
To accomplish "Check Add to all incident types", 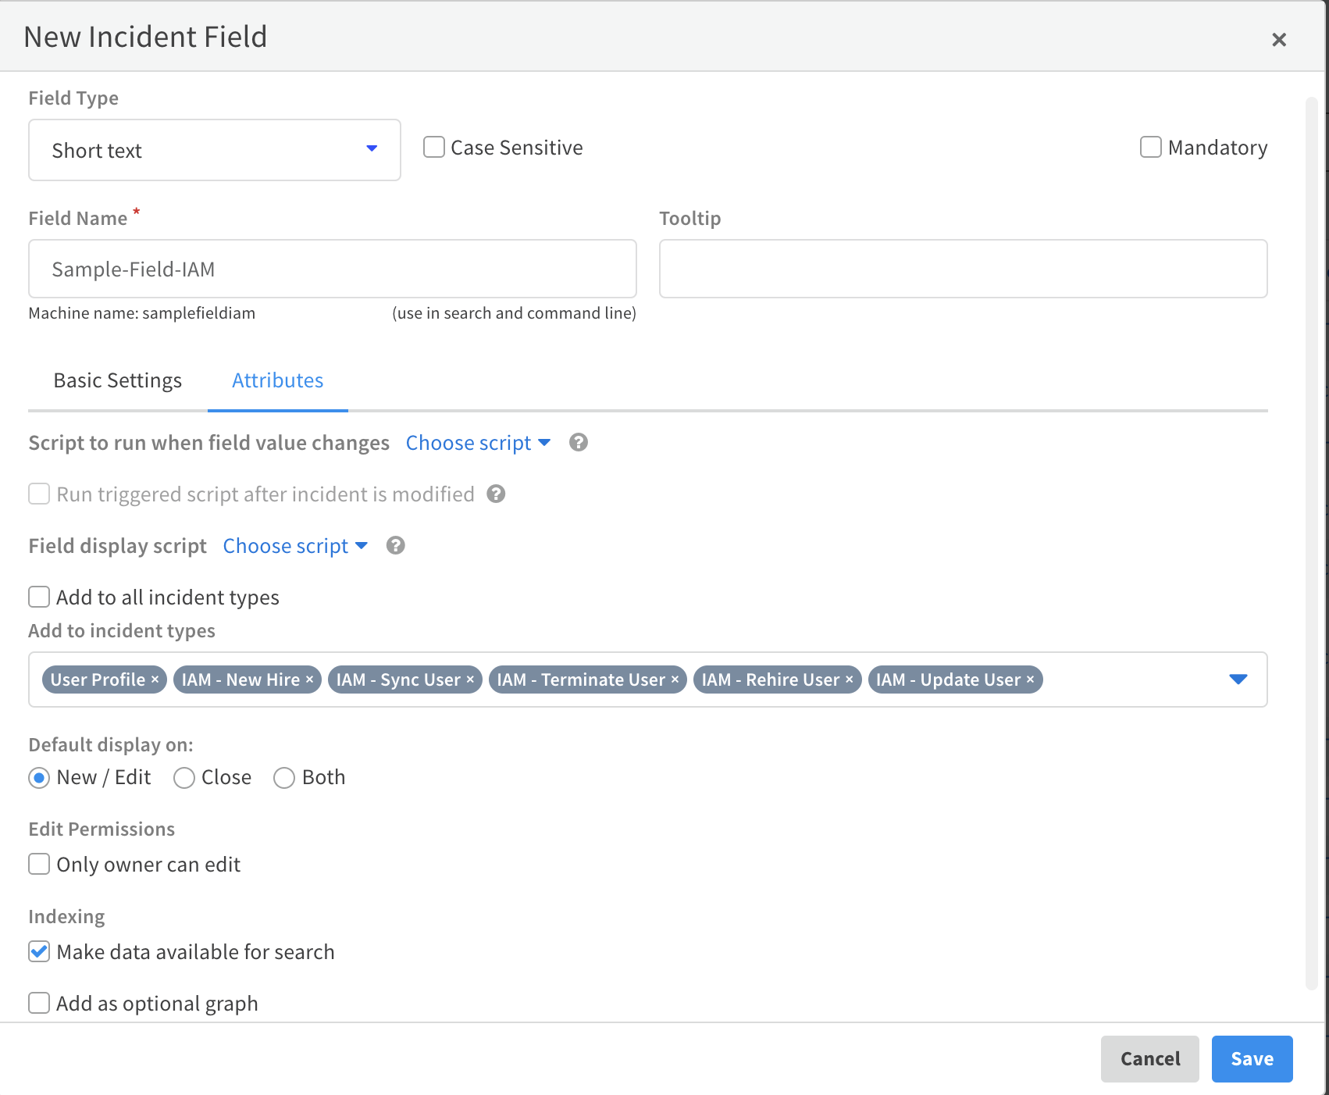I will tap(38, 597).
